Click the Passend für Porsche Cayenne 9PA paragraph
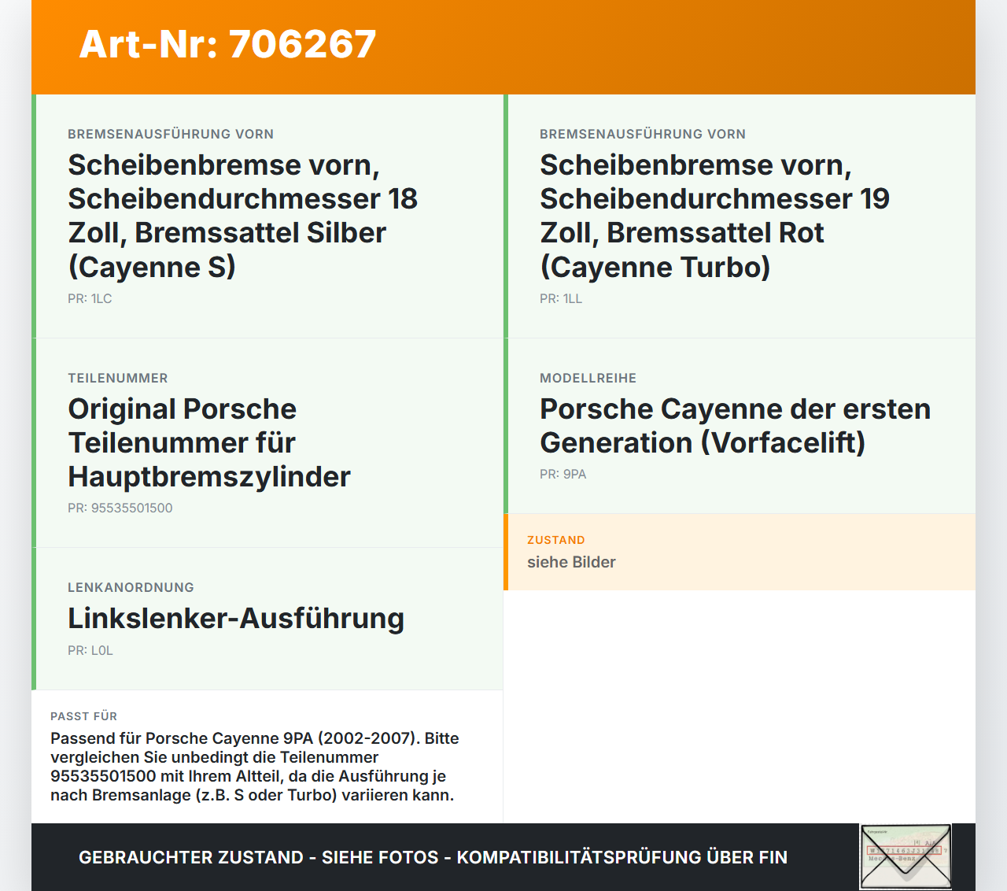Viewport: 1007px width, 891px height. (x=255, y=767)
